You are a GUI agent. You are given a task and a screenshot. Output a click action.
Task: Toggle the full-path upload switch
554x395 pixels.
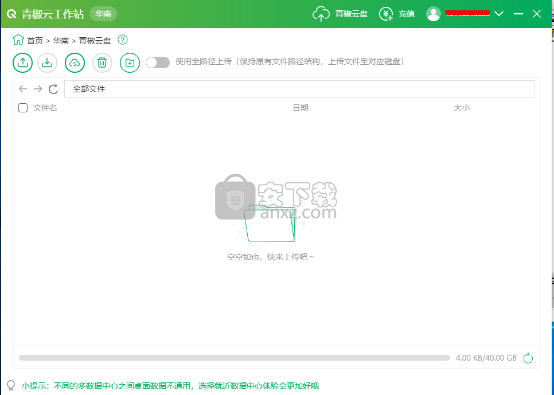click(158, 62)
